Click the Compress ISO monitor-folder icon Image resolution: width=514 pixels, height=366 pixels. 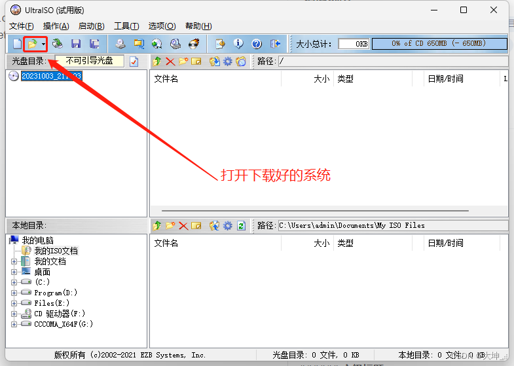coord(139,44)
